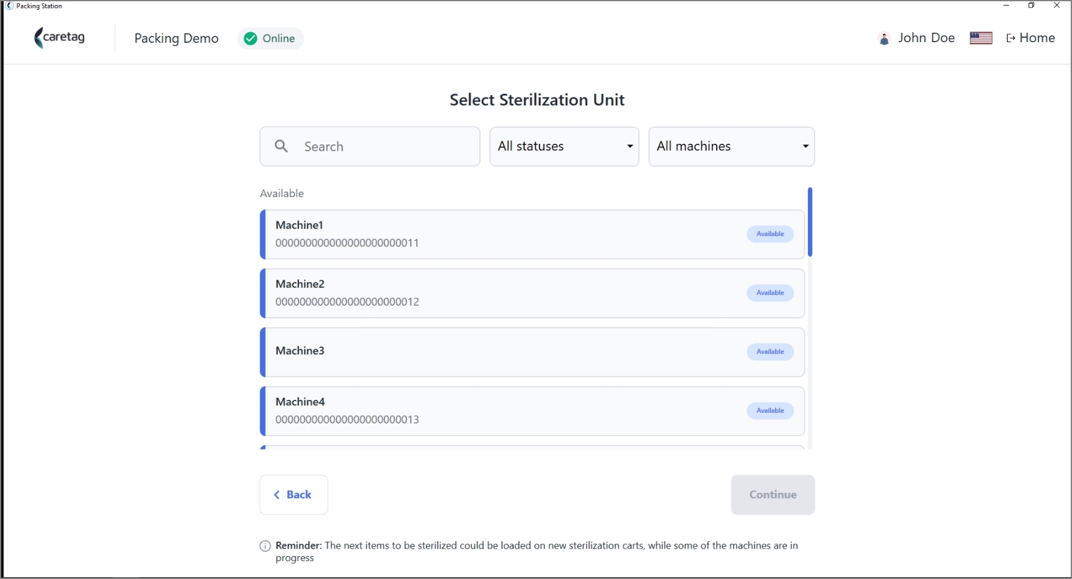This screenshot has height=579, width=1072.
Task: Choose Machine4 from the list
Action: tap(533, 411)
